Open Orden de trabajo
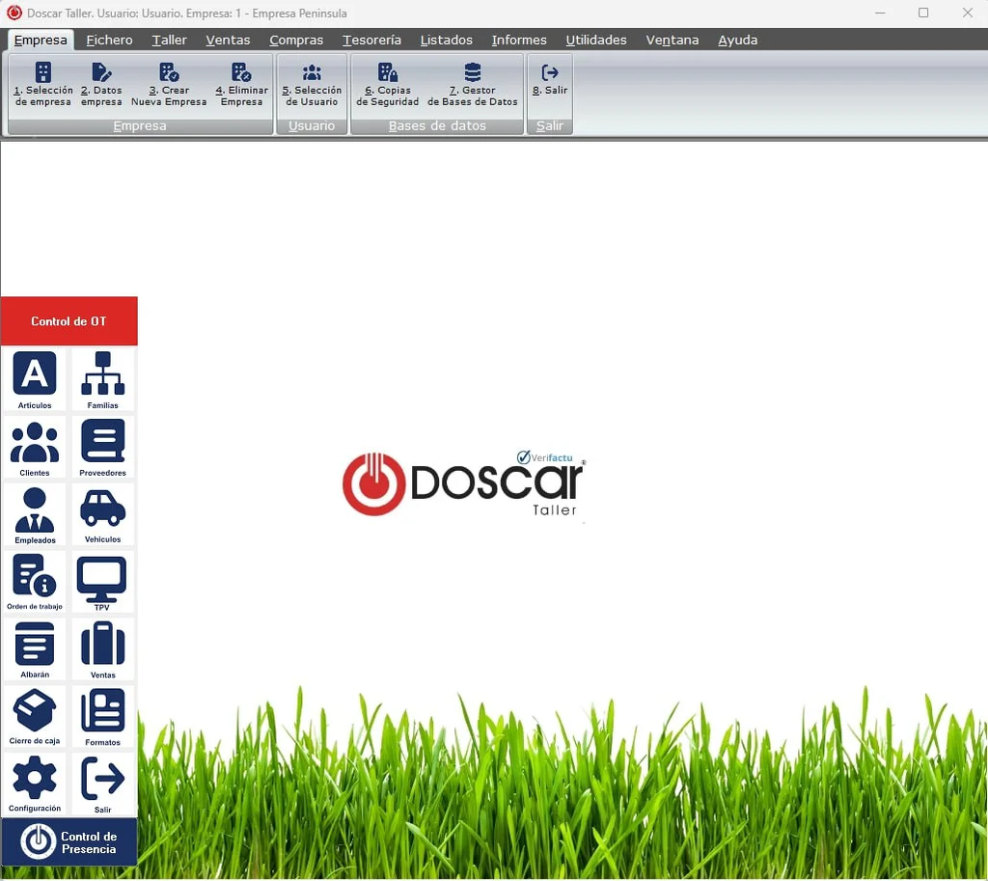The image size is (988, 881). (x=35, y=582)
